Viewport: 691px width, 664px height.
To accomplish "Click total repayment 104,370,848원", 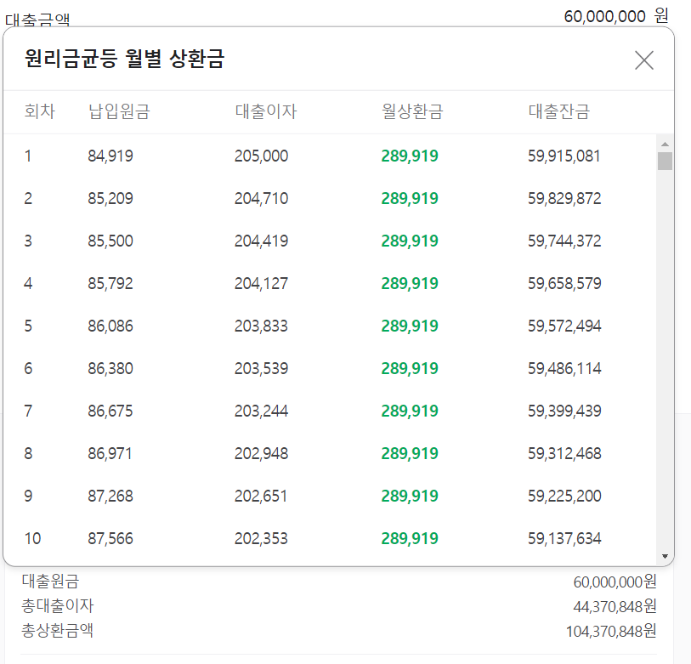I will [611, 632].
